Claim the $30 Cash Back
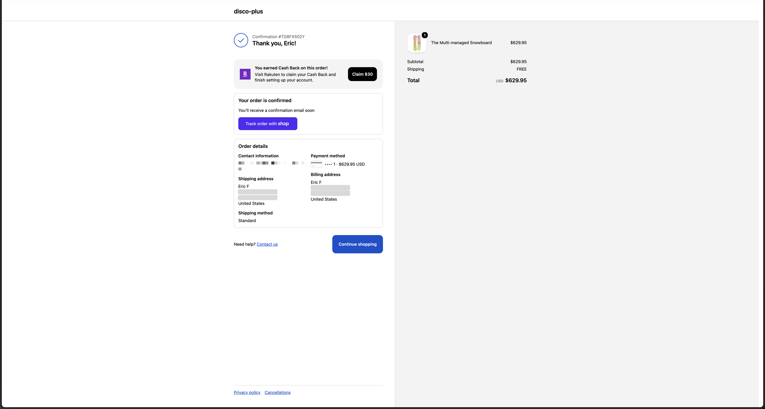This screenshot has height=409, width=765. (362, 74)
